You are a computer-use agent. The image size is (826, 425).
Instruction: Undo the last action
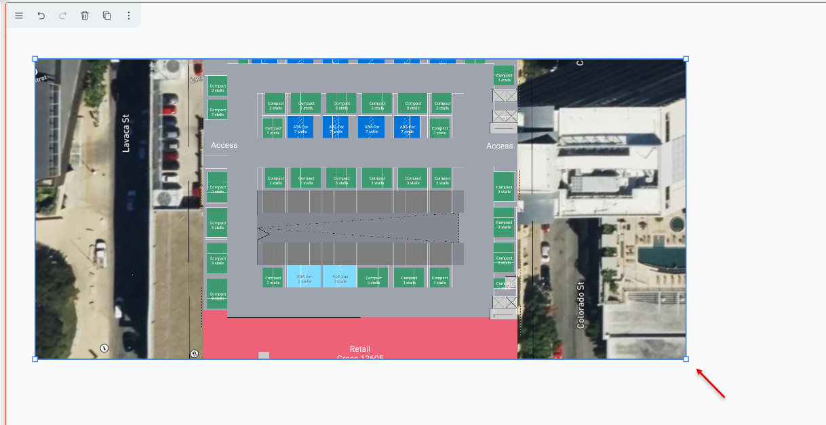point(41,16)
